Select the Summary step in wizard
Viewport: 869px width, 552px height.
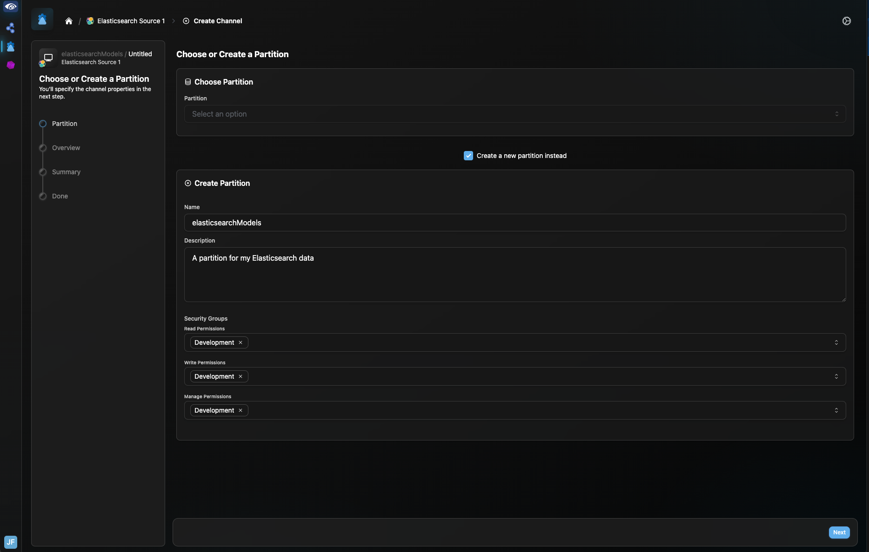(66, 172)
